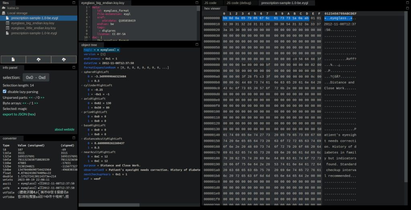Create a new file with the page icon button
Viewport: 411px width, 210px height.
pyautogui.click(x=13, y=59)
